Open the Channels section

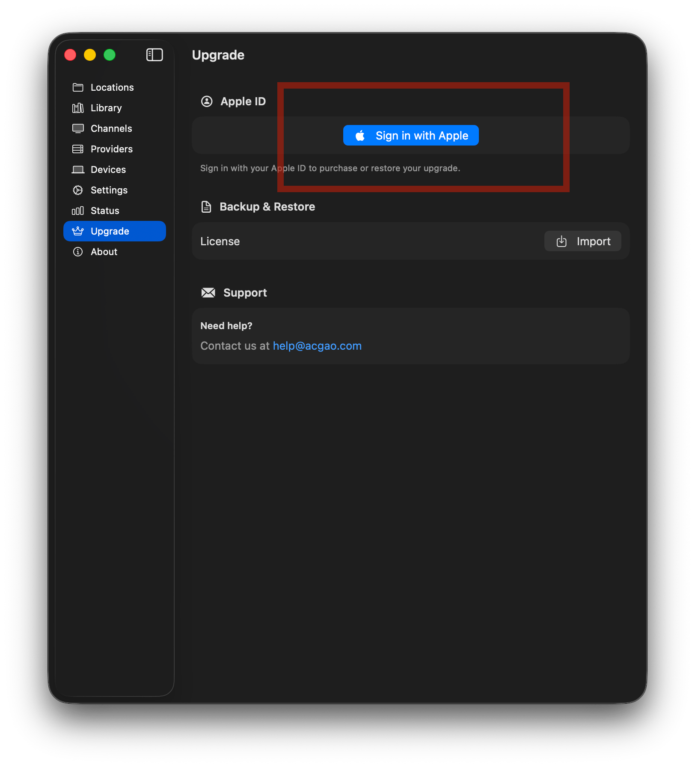click(x=111, y=128)
